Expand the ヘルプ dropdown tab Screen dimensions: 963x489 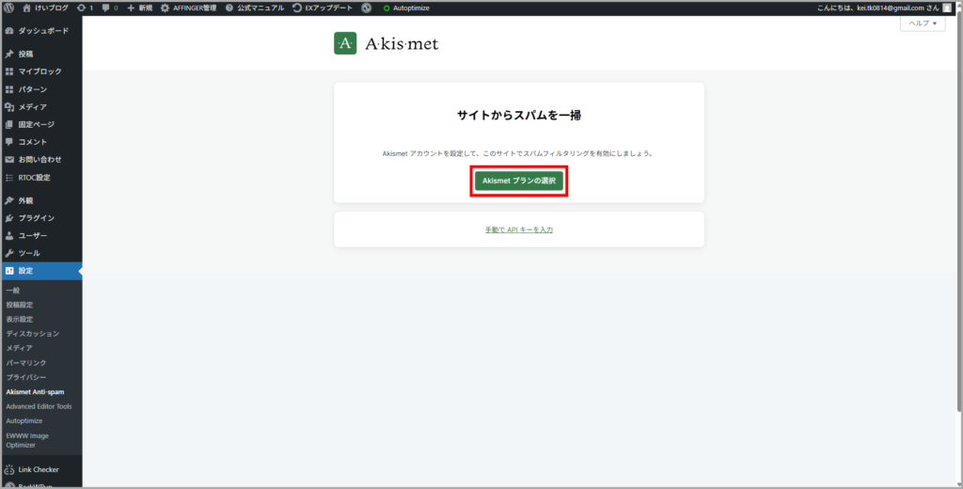tap(923, 24)
